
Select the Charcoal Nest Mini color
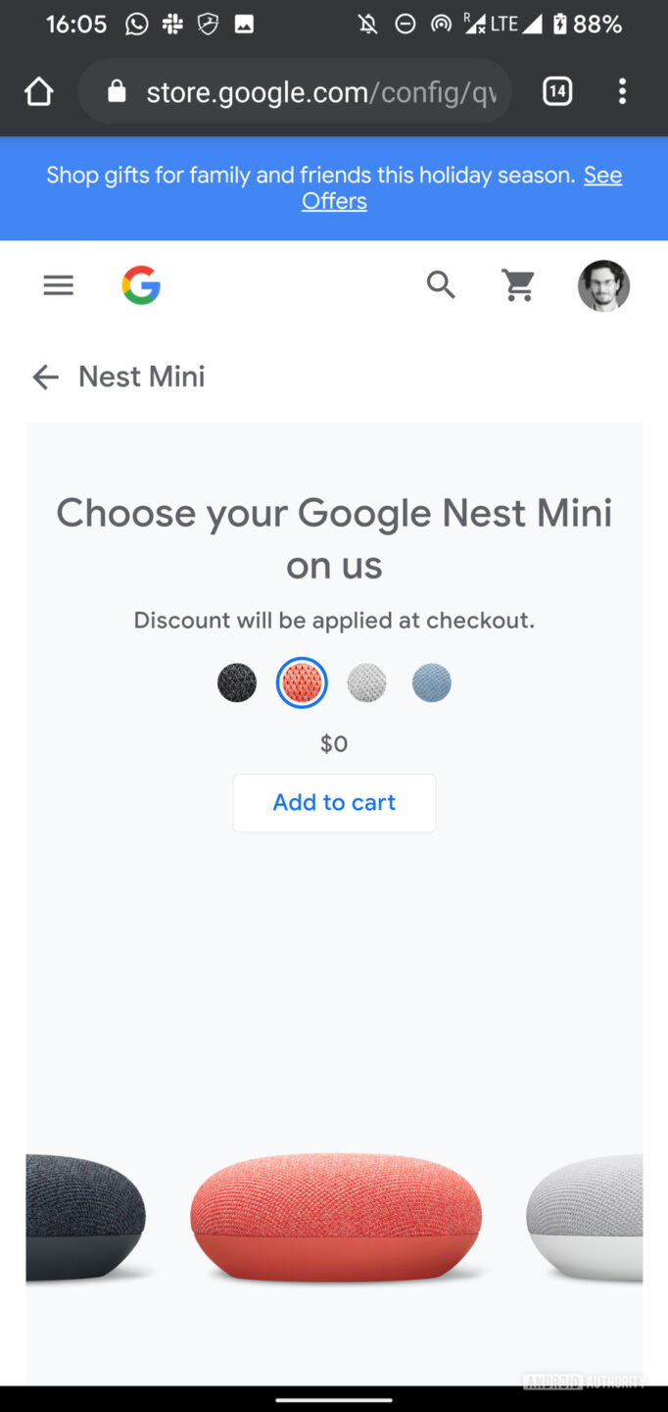coord(236,682)
